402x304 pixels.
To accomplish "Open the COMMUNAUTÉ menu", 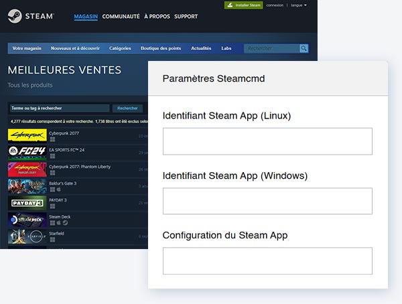I will (121, 16).
